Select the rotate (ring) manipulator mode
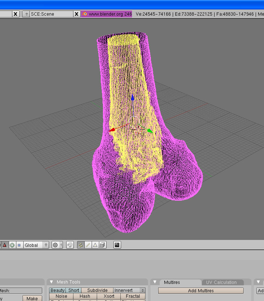 pyautogui.click(x=12, y=245)
